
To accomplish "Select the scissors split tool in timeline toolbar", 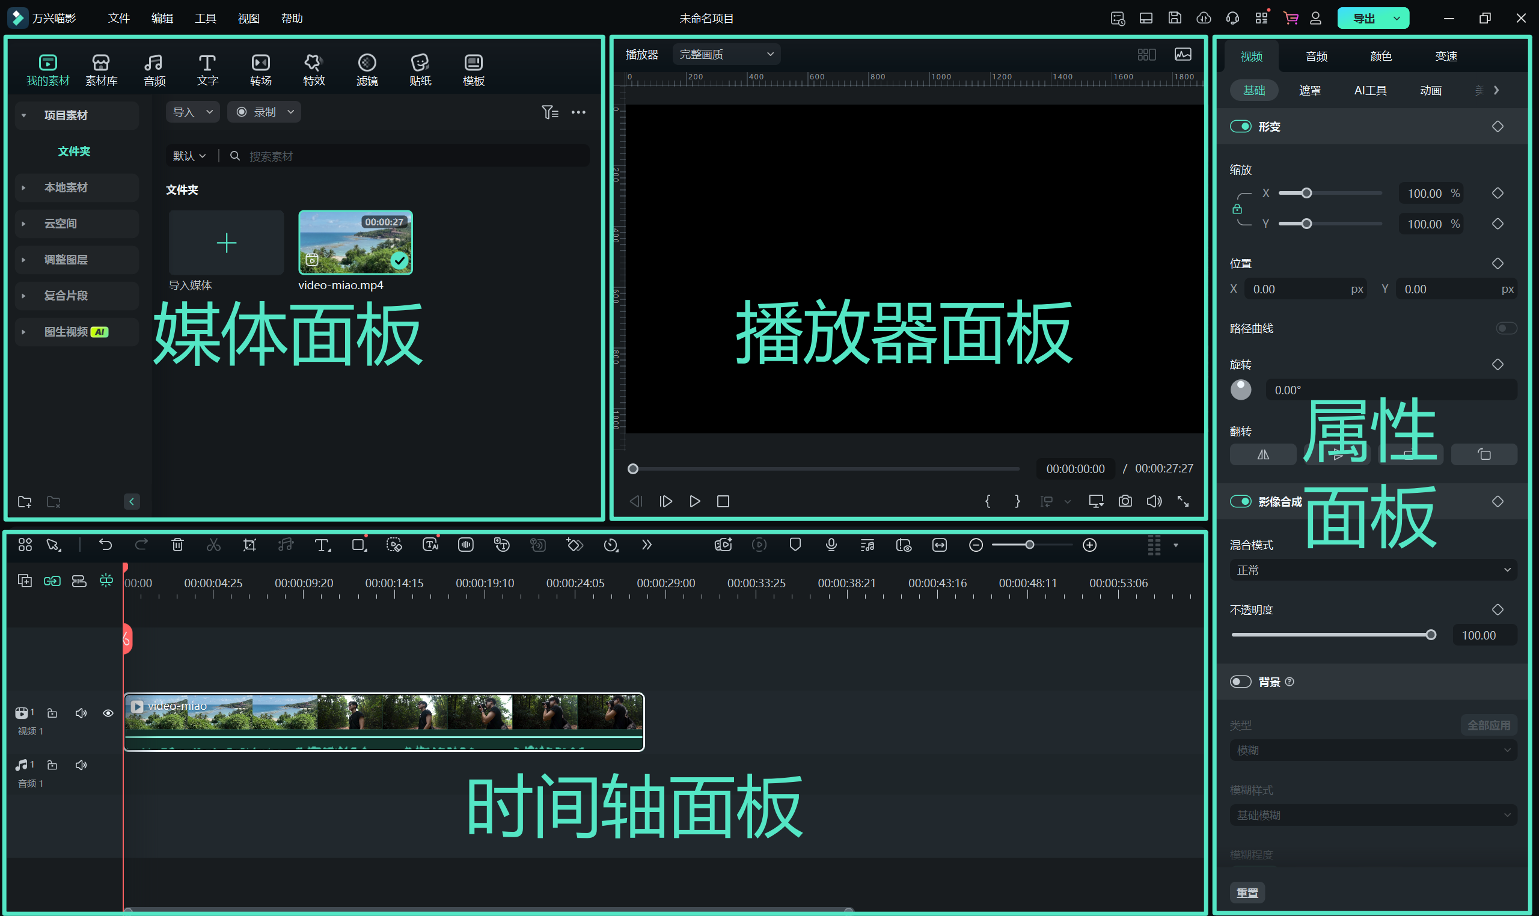I will pyautogui.click(x=213, y=545).
